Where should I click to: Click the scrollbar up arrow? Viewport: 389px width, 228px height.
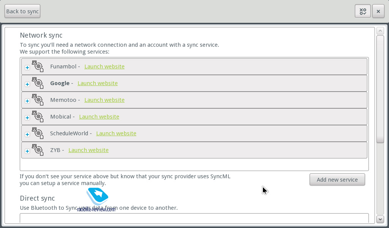pyautogui.click(x=380, y=31)
